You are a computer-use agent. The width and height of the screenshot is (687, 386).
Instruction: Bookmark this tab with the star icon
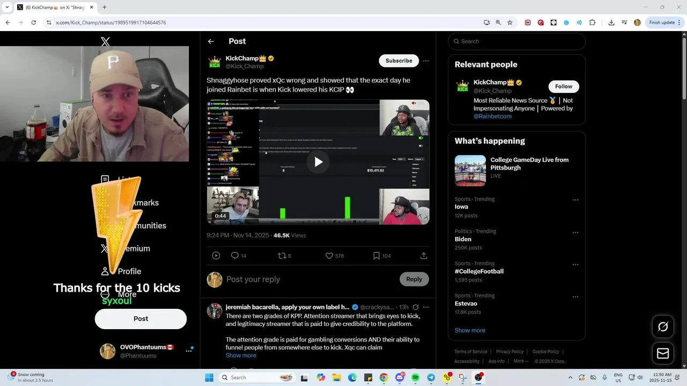coord(510,23)
